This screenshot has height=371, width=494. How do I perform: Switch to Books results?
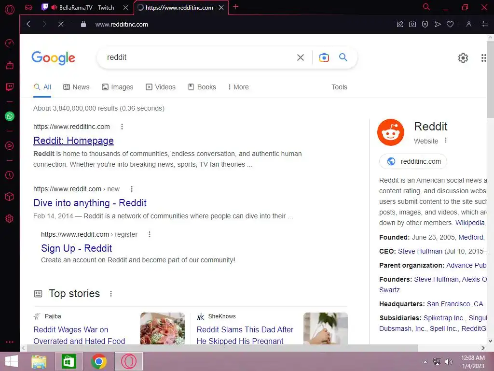click(202, 87)
